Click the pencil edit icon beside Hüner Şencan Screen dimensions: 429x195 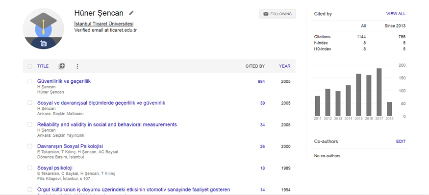(x=131, y=13)
